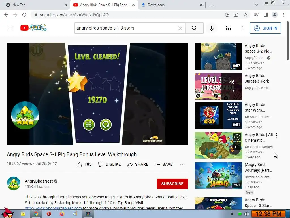Image resolution: width=290 pixels, height=218 pixels.
Task: Clear the search box with the X
Action: click(180, 28)
